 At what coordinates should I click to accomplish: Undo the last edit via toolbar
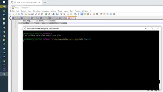46,14
